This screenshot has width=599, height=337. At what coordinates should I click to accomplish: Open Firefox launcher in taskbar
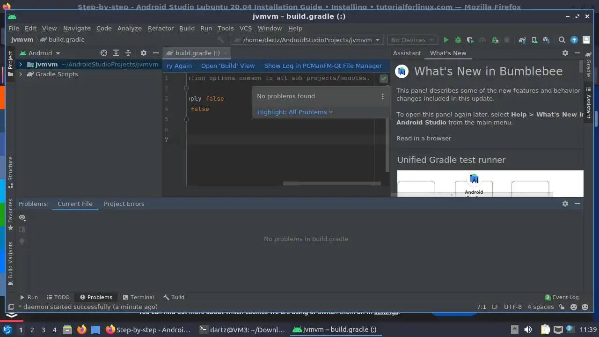tap(81, 330)
